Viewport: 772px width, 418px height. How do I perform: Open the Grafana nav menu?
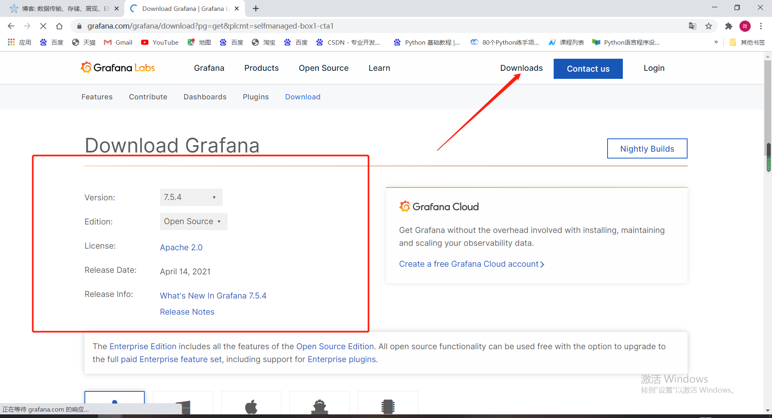click(x=209, y=68)
